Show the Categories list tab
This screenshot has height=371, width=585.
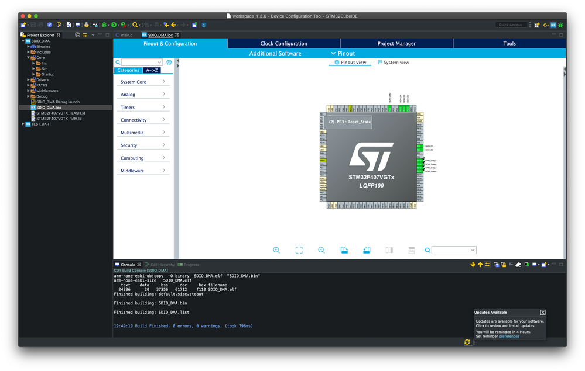128,70
